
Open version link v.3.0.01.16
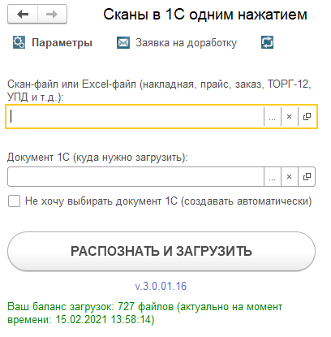[x=161, y=286]
